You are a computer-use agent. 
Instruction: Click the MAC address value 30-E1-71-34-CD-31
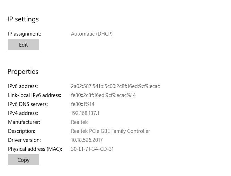pyautogui.click(x=92, y=149)
